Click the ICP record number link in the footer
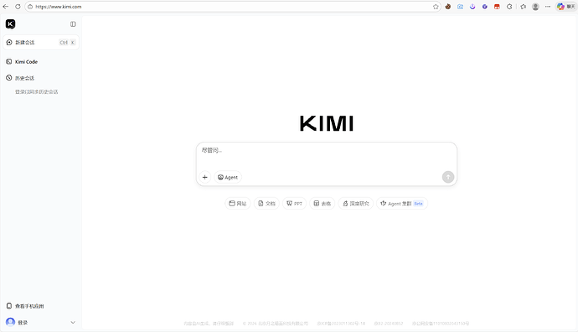This screenshot has width=578, height=332. pyautogui.click(x=341, y=324)
